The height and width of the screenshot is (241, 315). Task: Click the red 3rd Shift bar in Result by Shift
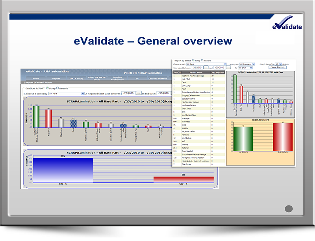pyautogui.click(x=283, y=137)
